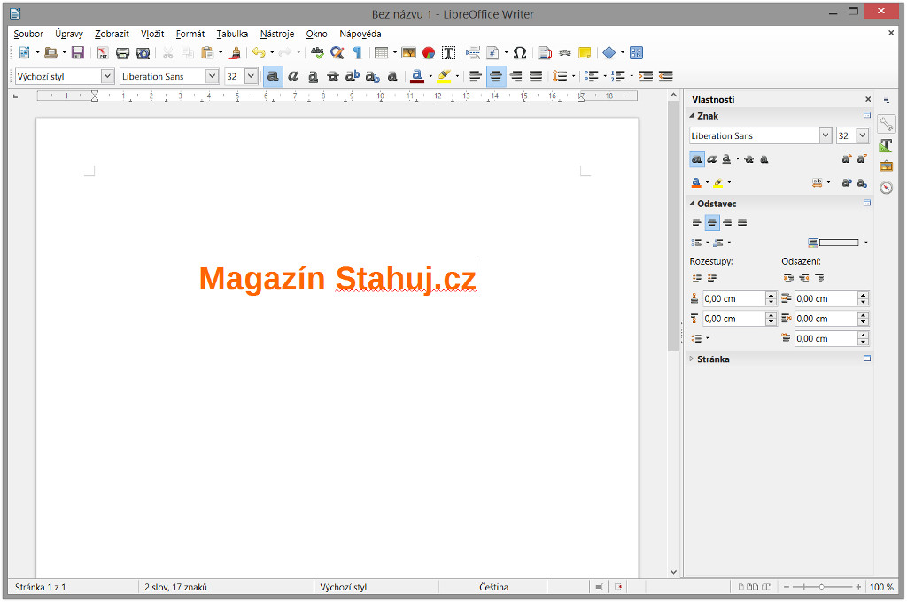907x602 pixels.
Task: Insert a hyperlink with the chain icon
Action: pos(565,52)
